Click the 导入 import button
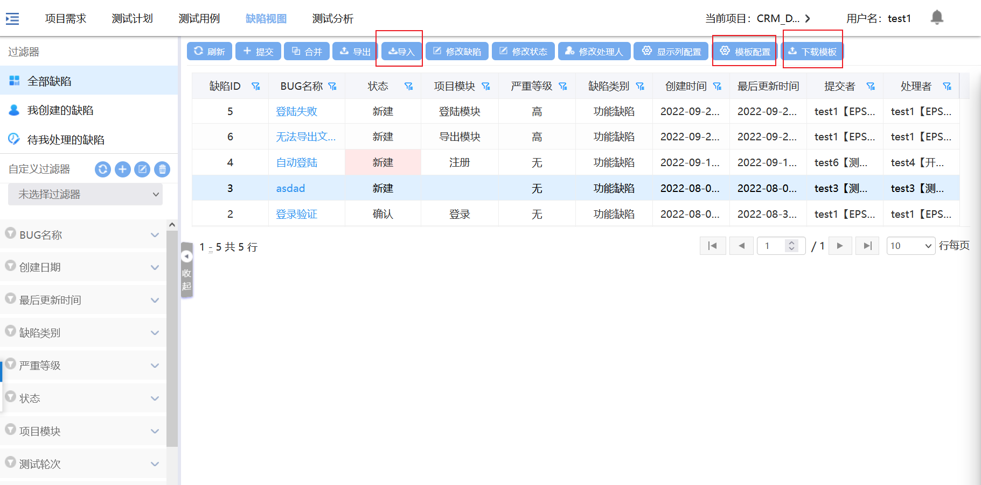Viewport: 981px width, 485px height. pyautogui.click(x=401, y=52)
